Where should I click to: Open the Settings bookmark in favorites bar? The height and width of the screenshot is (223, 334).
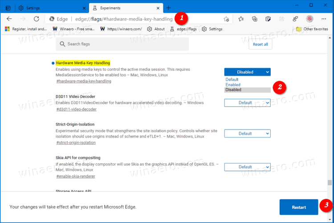tap(212, 29)
